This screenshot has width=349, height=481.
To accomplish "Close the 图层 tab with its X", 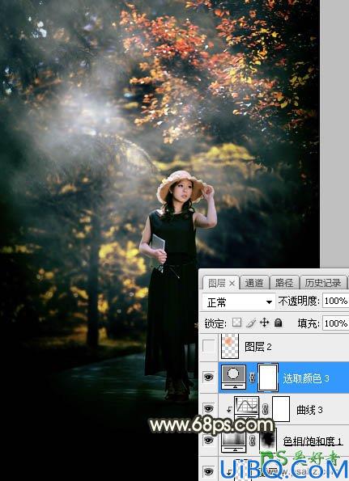I will pyautogui.click(x=232, y=284).
